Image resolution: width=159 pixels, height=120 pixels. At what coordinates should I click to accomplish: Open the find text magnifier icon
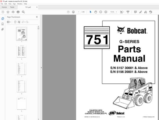(x=23, y=12)
